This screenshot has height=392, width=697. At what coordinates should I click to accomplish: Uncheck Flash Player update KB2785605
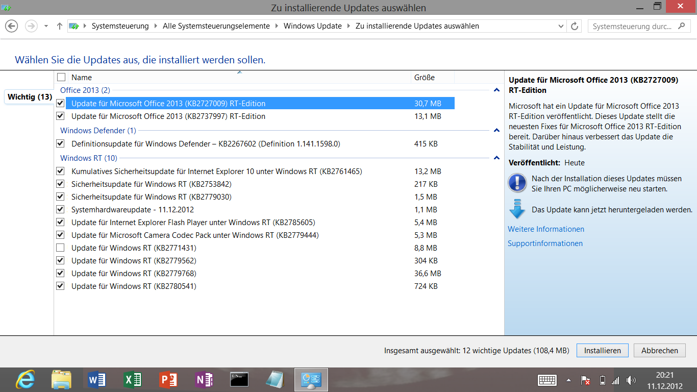point(61,222)
